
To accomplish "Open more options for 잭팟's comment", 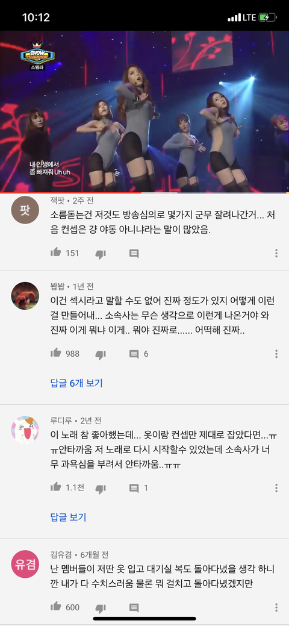I will (276, 253).
